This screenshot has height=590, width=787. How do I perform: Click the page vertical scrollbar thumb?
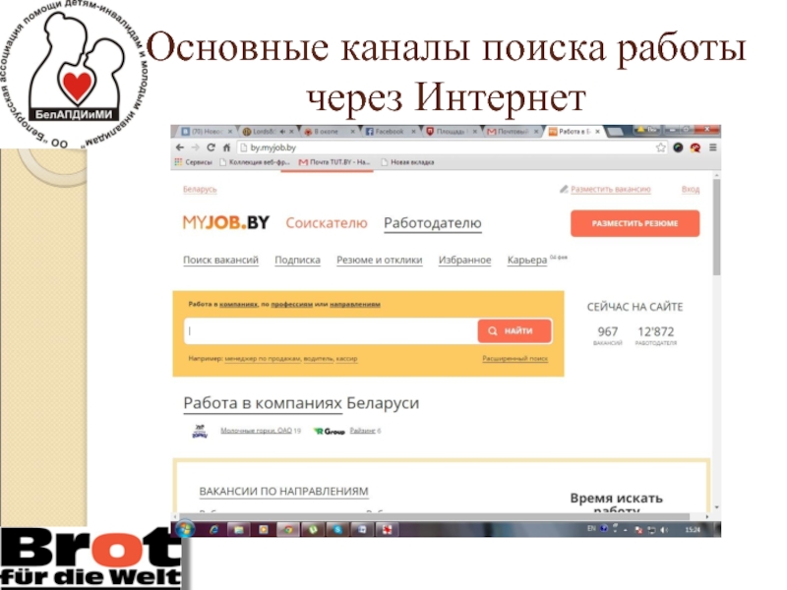pyautogui.click(x=716, y=227)
